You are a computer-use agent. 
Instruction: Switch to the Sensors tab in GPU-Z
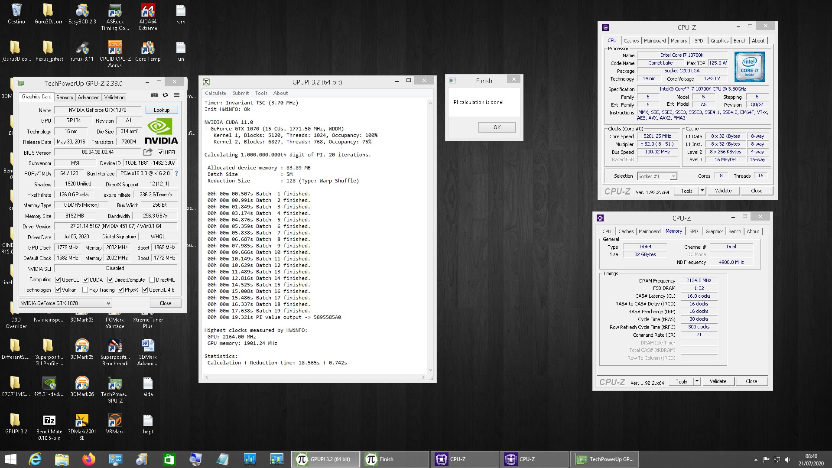click(x=65, y=97)
